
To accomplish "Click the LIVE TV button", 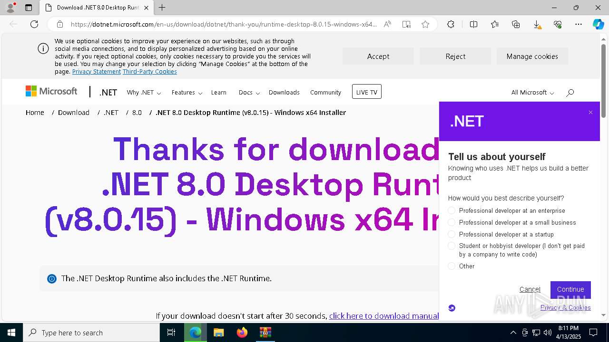I will [x=367, y=92].
